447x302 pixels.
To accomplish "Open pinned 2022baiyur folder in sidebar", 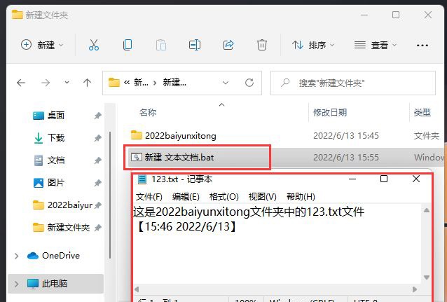I will pos(70,205).
